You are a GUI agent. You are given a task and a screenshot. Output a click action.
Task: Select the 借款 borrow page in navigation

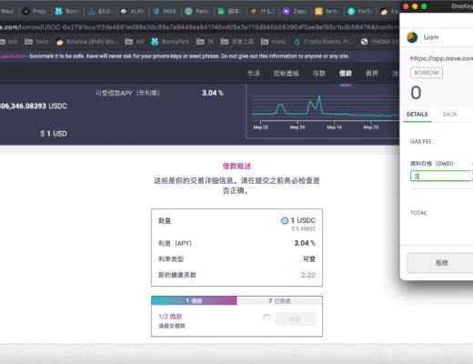pyautogui.click(x=346, y=73)
